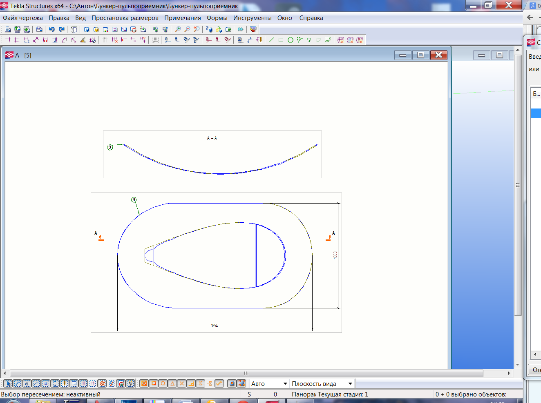This screenshot has height=403, width=541.
Task: Click the horizontal scrollbar of the drawing
Action: [x=246, y=373]
